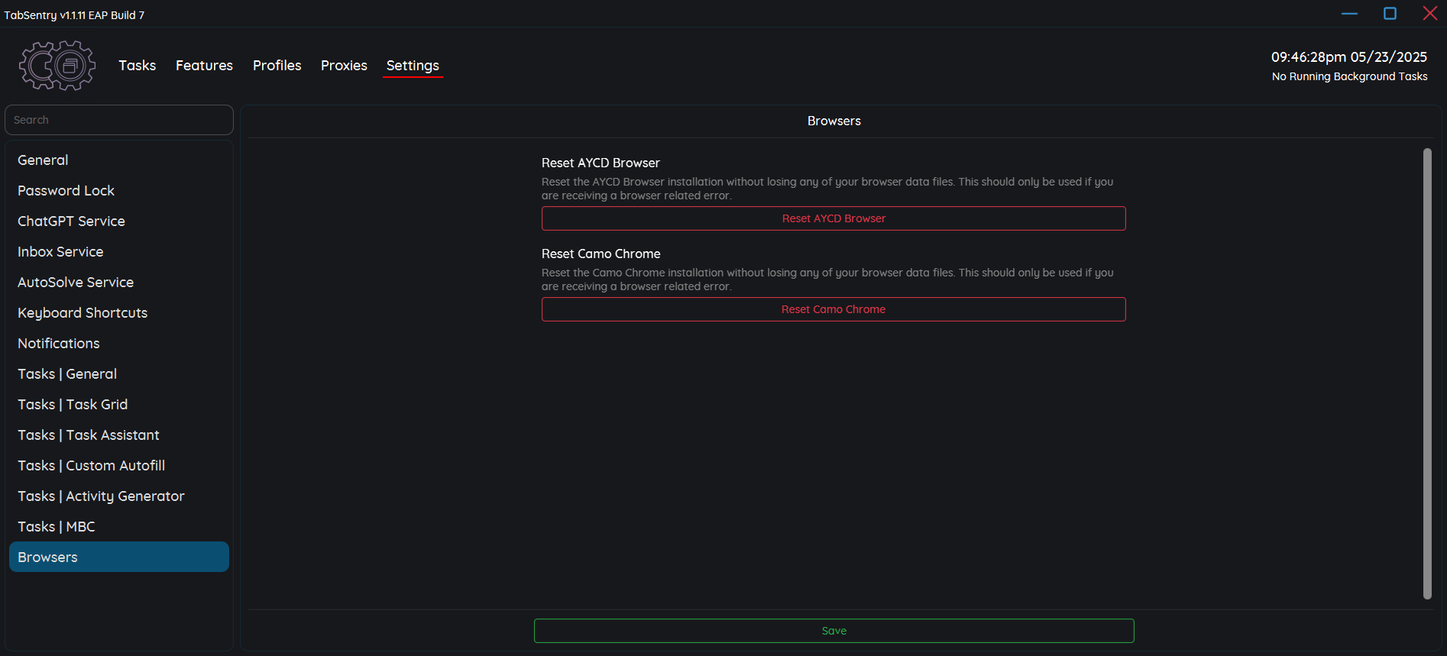Screen dimensions: 1447x656
Task: Open ChatGPT Service settings
Action: (x=119, y=221)
